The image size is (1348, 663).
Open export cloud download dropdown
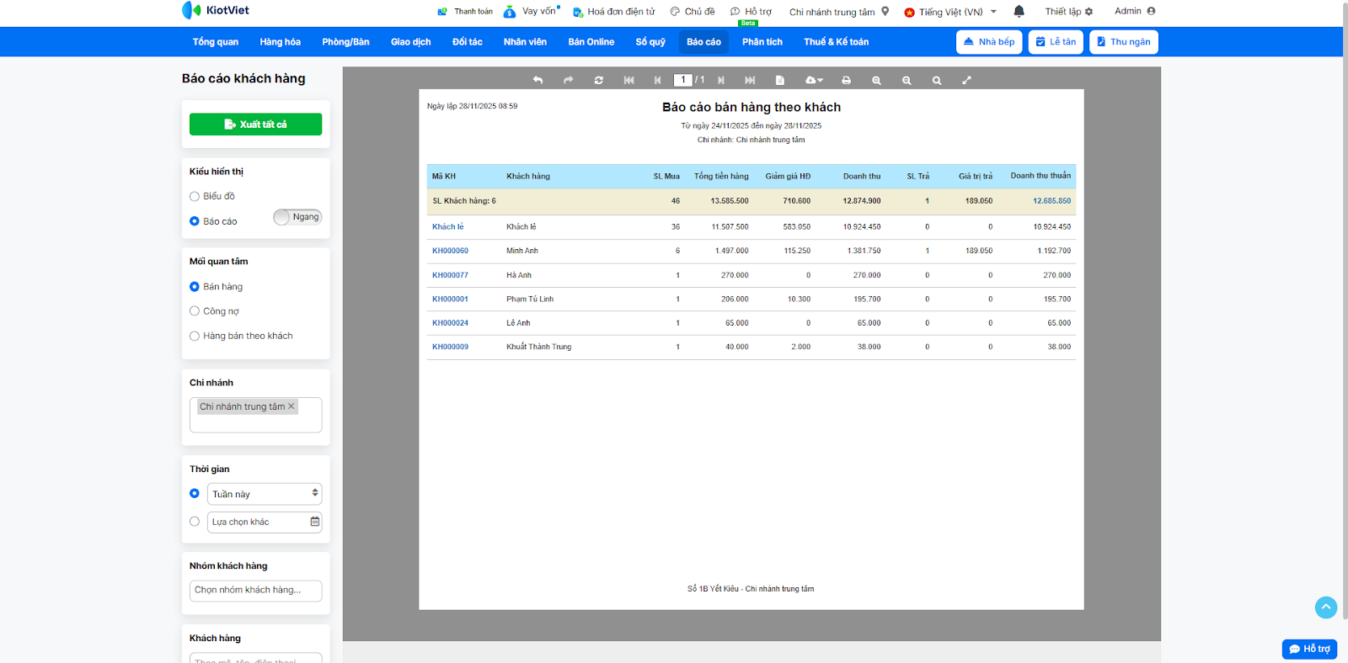click(813, 81)
